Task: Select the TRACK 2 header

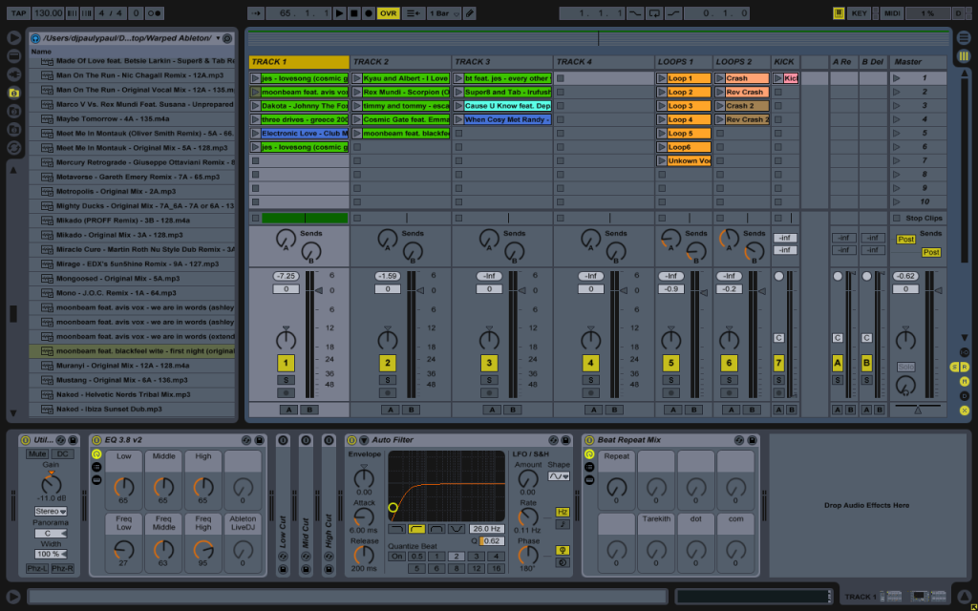Action: (x=399, y=62)
